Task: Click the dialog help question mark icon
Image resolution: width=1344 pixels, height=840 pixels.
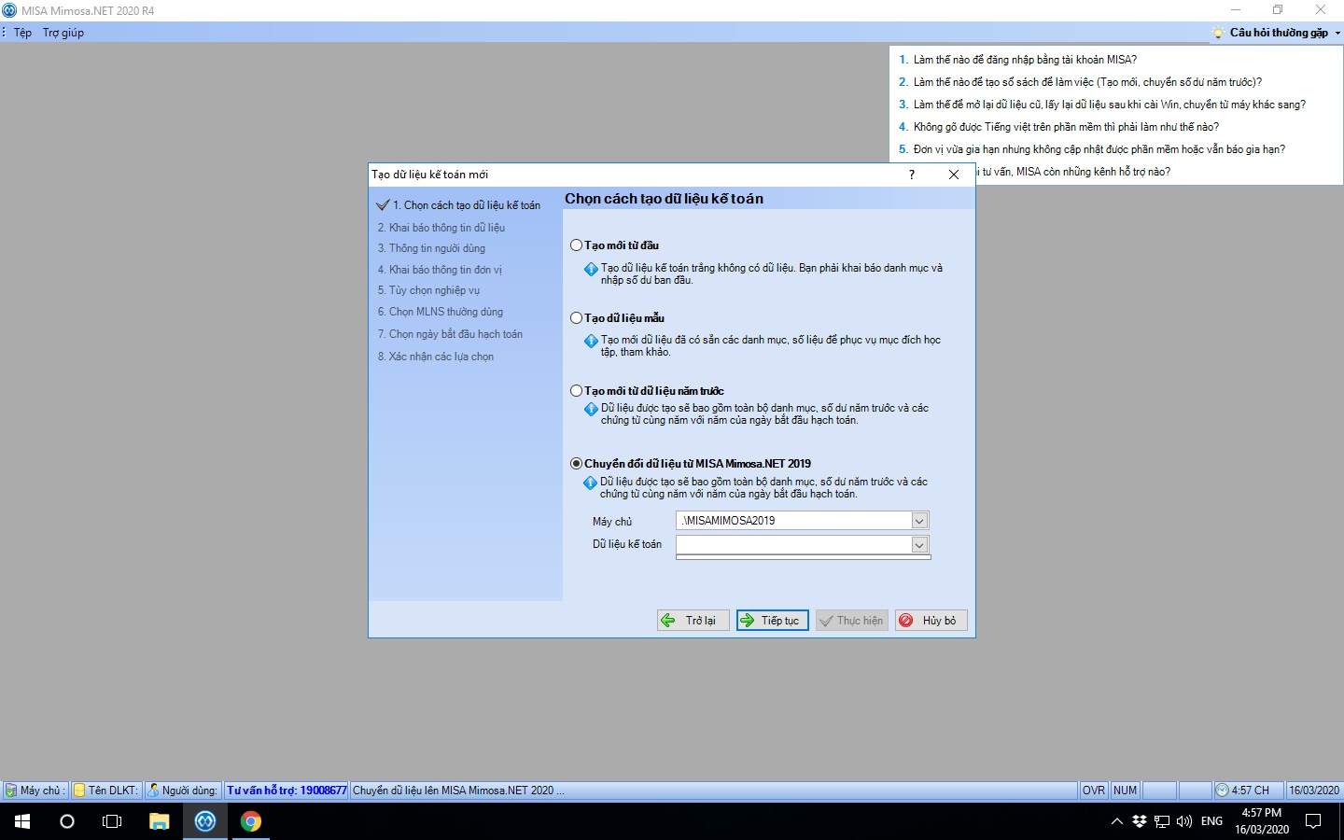Action: click(912, 175)
